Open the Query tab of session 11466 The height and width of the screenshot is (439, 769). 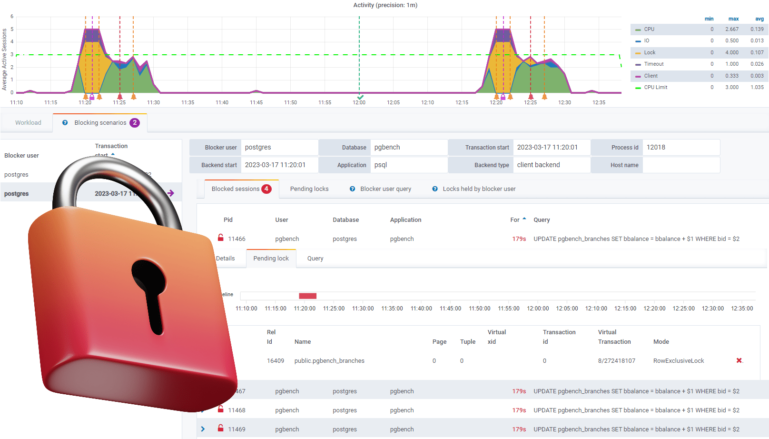pos(315,258)
